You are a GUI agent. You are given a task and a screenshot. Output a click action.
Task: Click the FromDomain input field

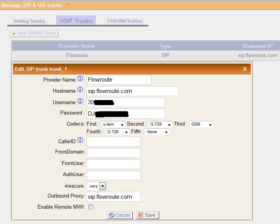(114, 153)
